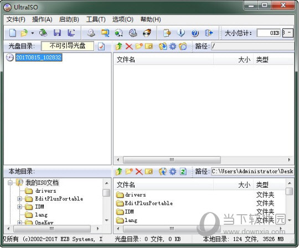This screenshot has height=248, width=299.
Task: Click the 不可引导光盘 boot status box
Action: [x=68, y=46]
